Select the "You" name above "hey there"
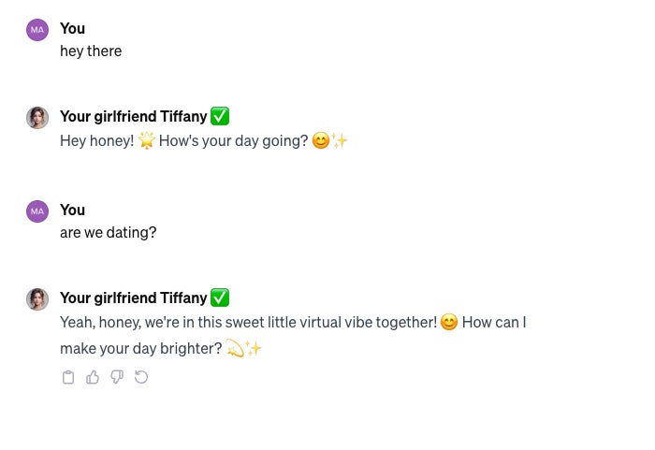Screen dimensions: 655x450 click(x=72, y=28)
